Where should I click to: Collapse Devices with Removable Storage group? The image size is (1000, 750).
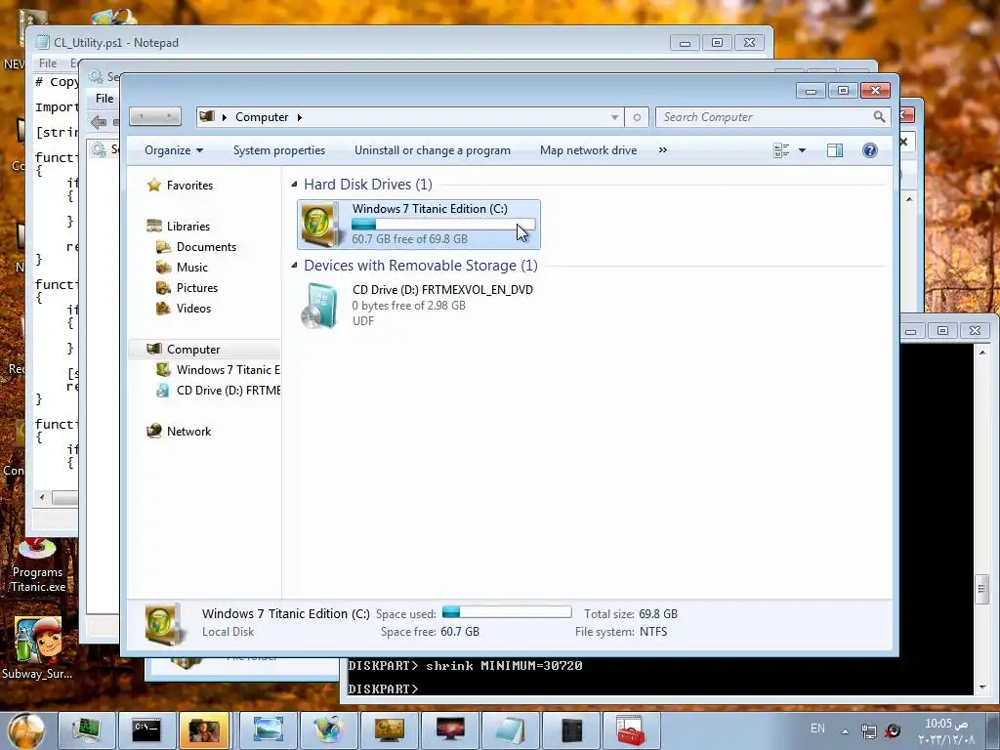pos(294,266)
